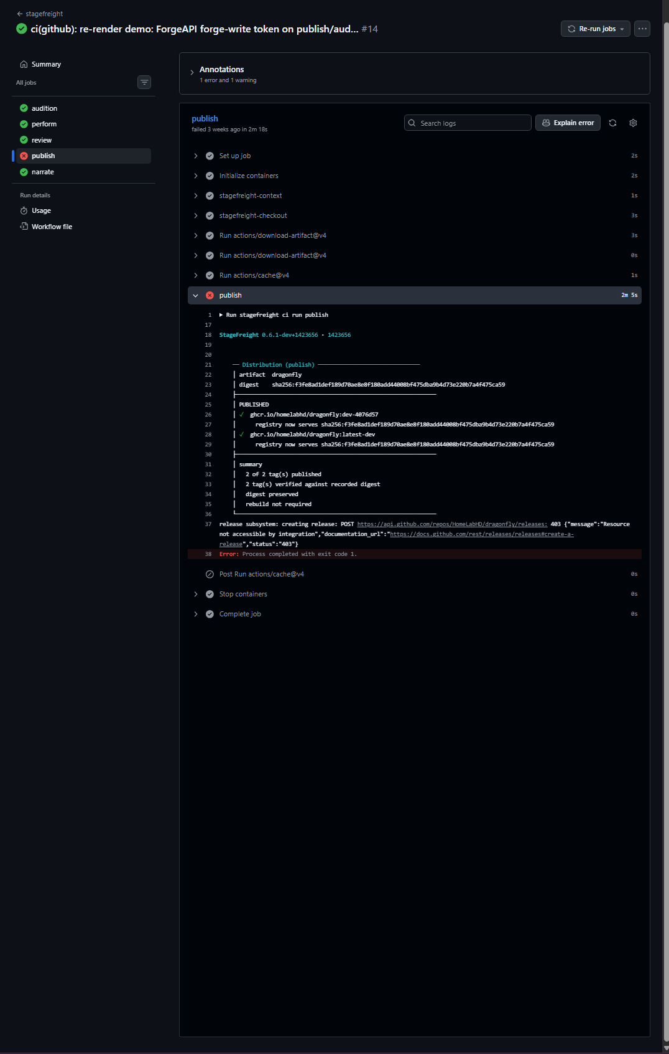Image resolution: width=669 pixels, height=1054 pixels.
Task: Open the log settings gear
Action: pos(633,123)
